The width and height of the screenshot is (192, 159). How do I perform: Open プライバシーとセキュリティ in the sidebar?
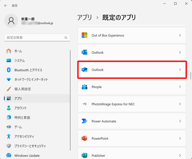(37, 146)
